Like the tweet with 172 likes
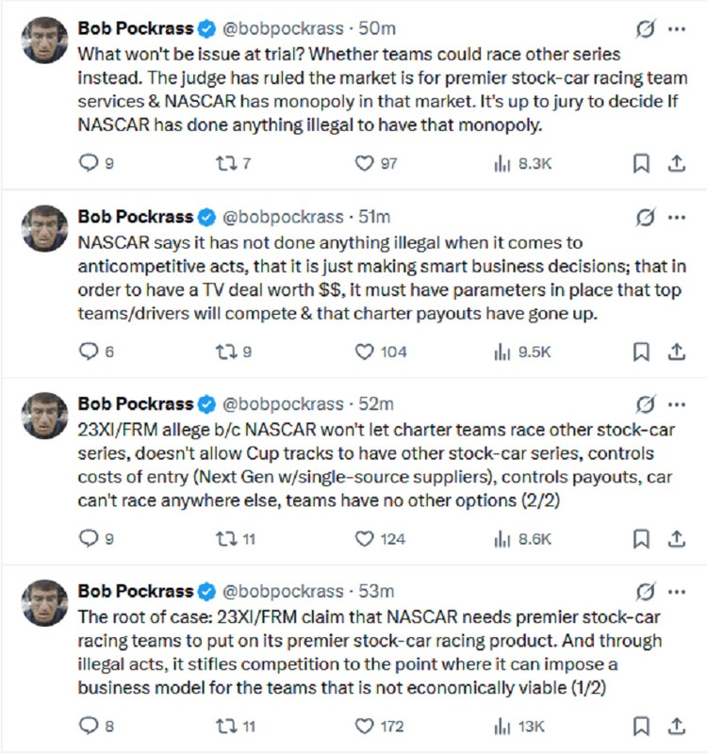707x754 pixels. point(365,727)
